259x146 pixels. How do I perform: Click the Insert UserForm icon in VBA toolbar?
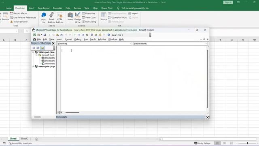click(38, 35)
